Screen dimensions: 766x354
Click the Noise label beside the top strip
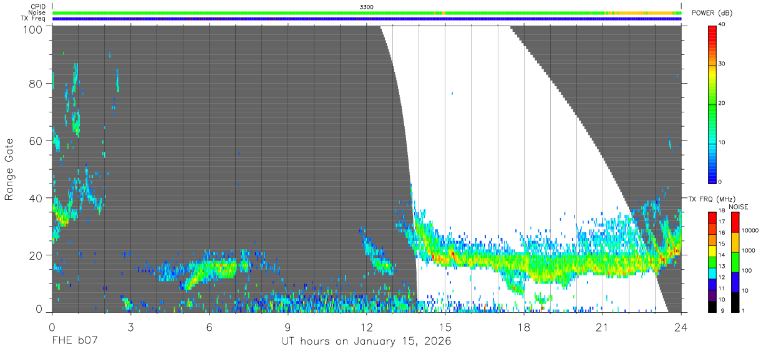[37, 12]
